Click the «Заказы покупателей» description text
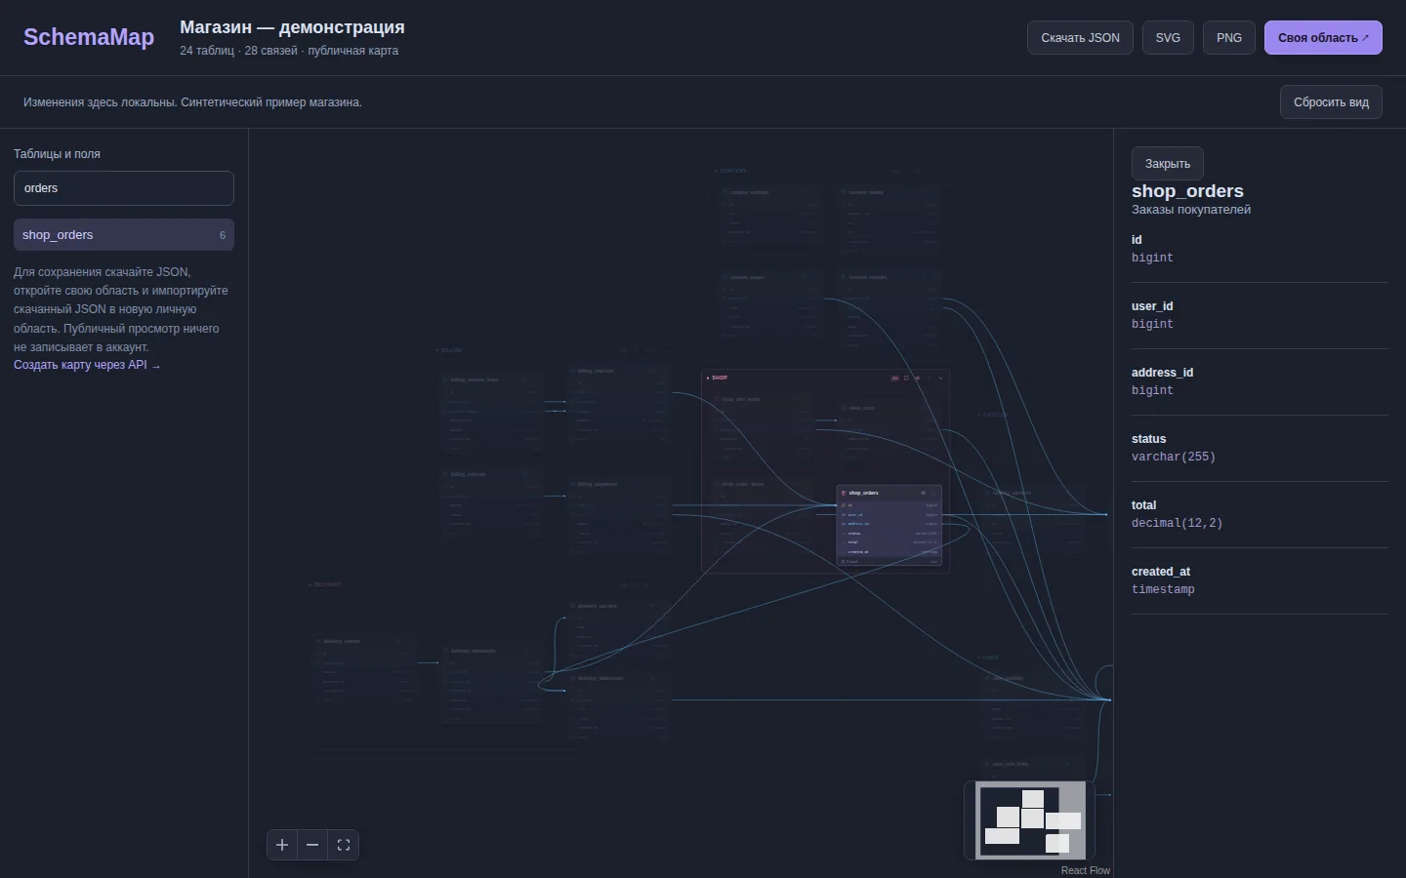1406x878 pixels. [1191, 210]
